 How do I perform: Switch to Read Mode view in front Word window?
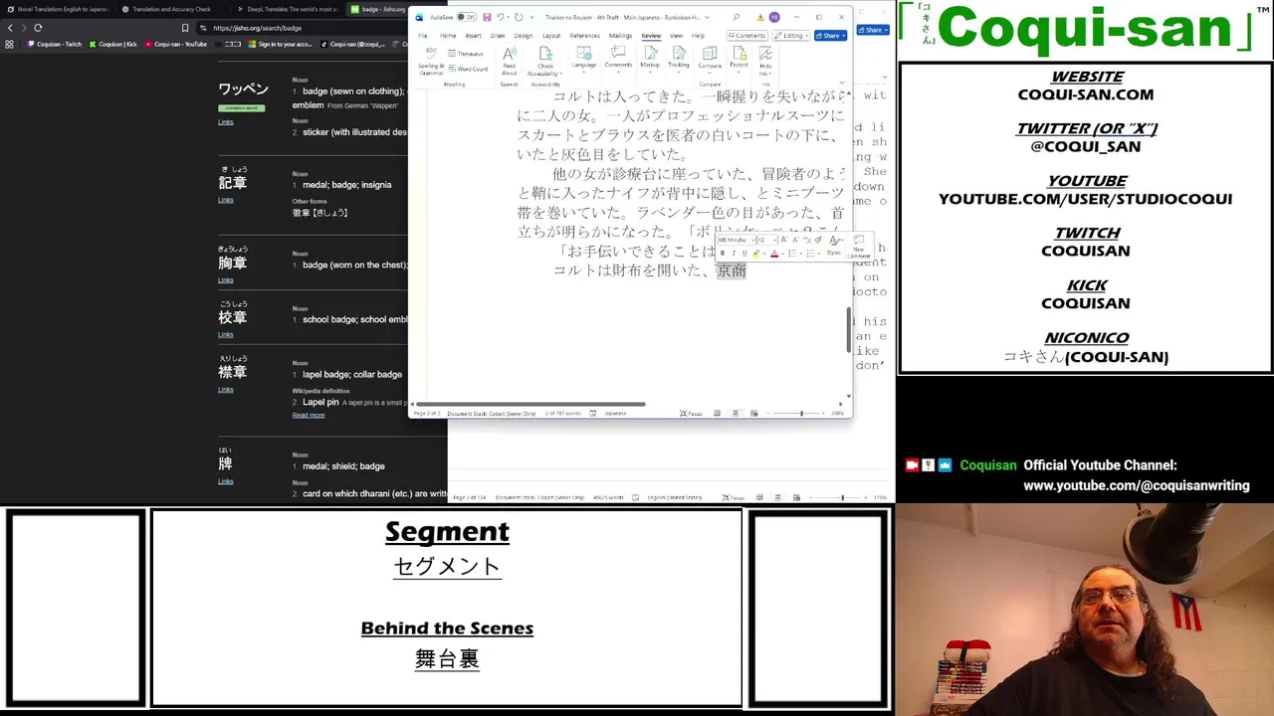pos(717,413)
